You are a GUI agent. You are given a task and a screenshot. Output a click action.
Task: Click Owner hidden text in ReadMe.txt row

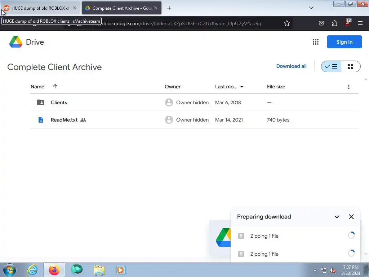click(x=192, y=120)
